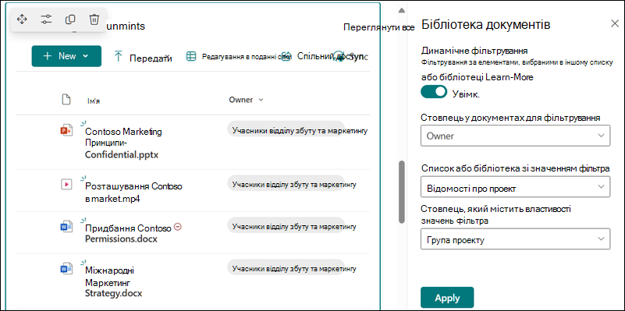Screen dimensions: 625x311
Task: Open Contoso Marketing Принципи-Confidential.pptx file
Action: pyautogui.click(x=123, y=143)
